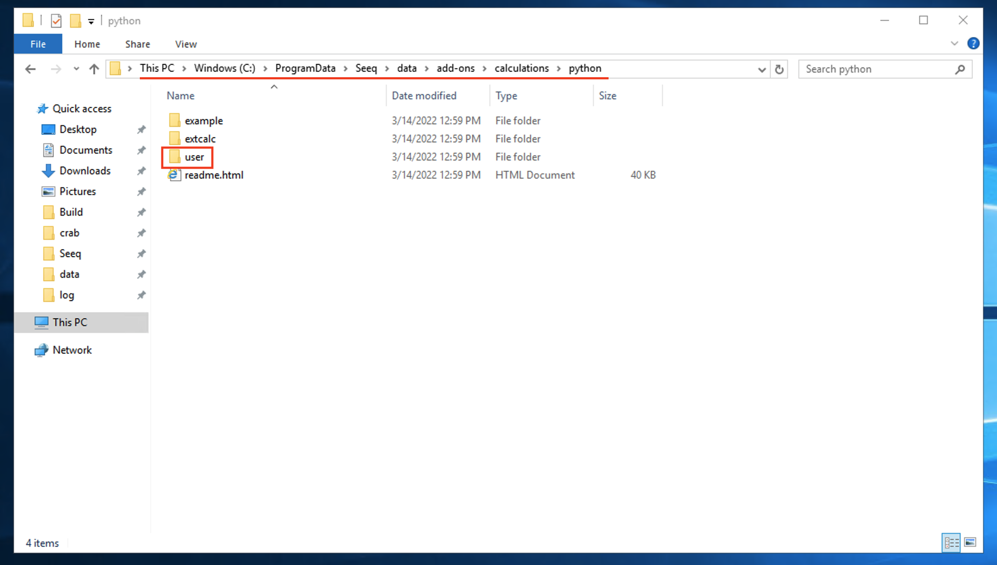Refresh the current folder view
This screenshot has height=565, width=997.
click(779, 69)
